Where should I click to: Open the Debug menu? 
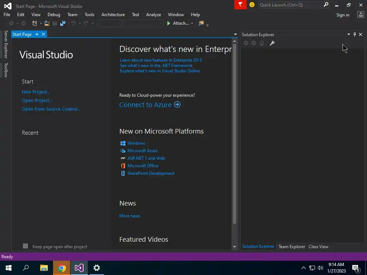pyautogui.click(x=54, y=14)
